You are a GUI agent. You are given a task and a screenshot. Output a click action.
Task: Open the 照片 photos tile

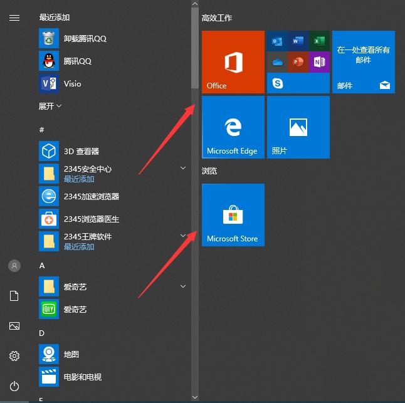(298, 127)
